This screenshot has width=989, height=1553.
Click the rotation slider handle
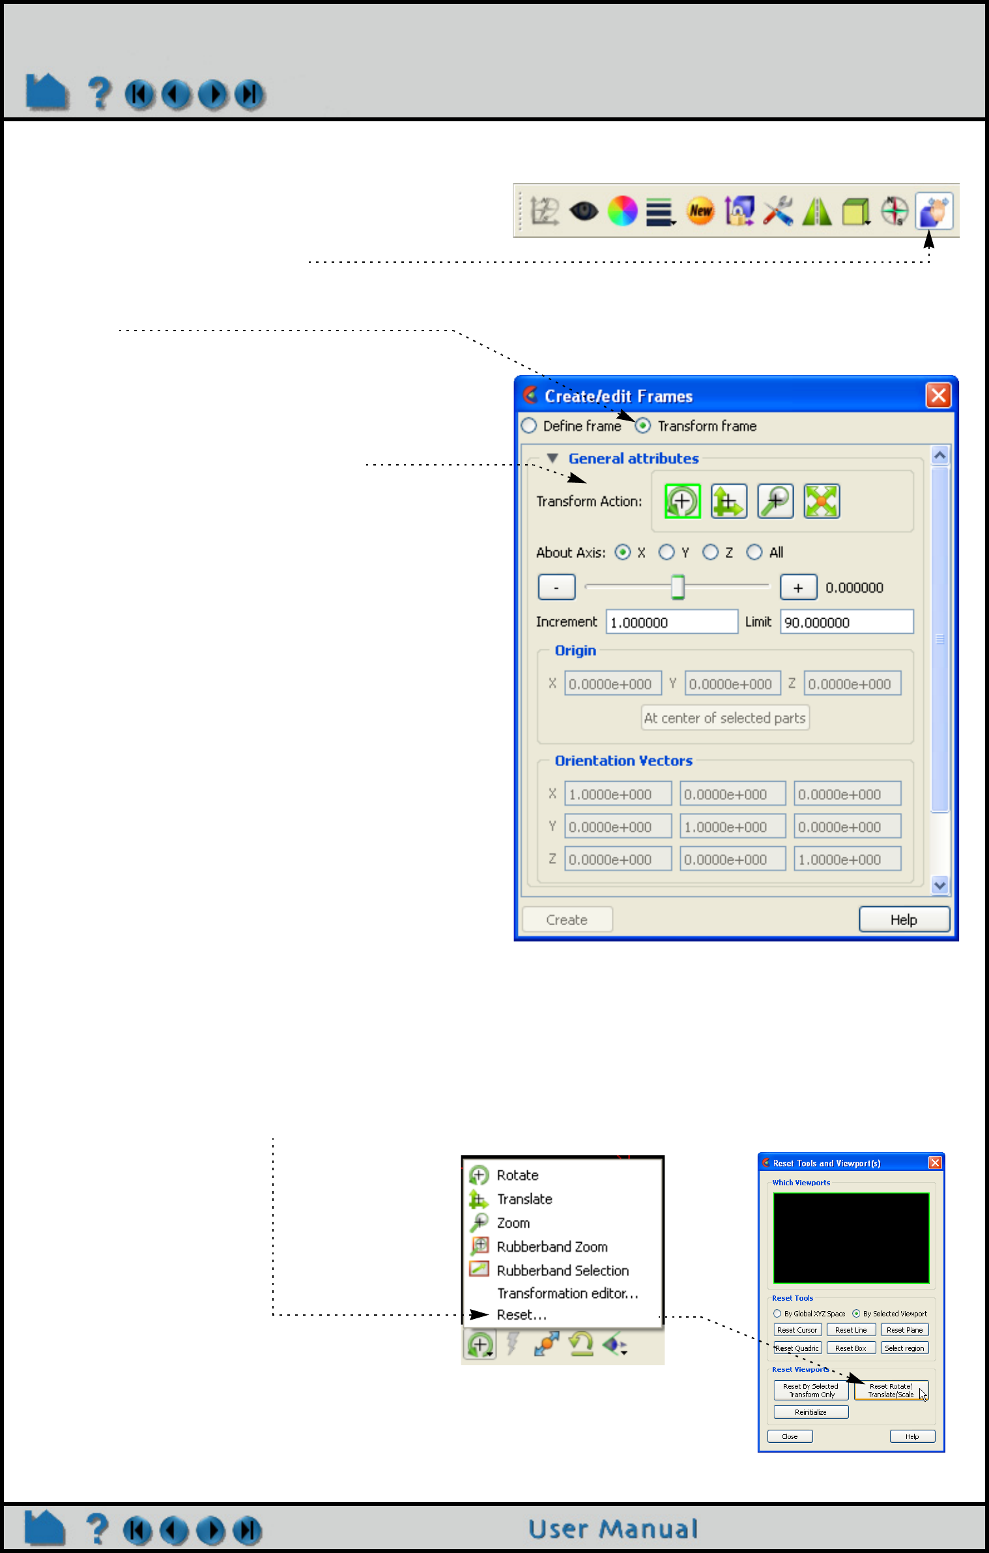[678, 587]
